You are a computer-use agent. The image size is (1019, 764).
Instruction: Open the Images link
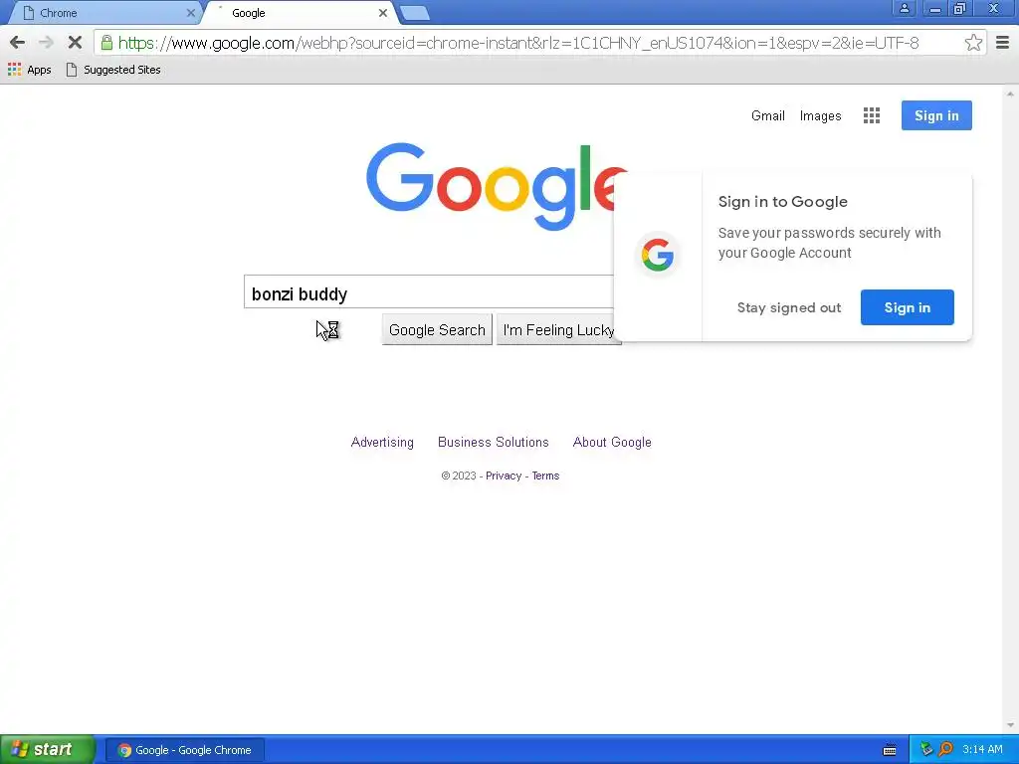(x=820, y=115)
